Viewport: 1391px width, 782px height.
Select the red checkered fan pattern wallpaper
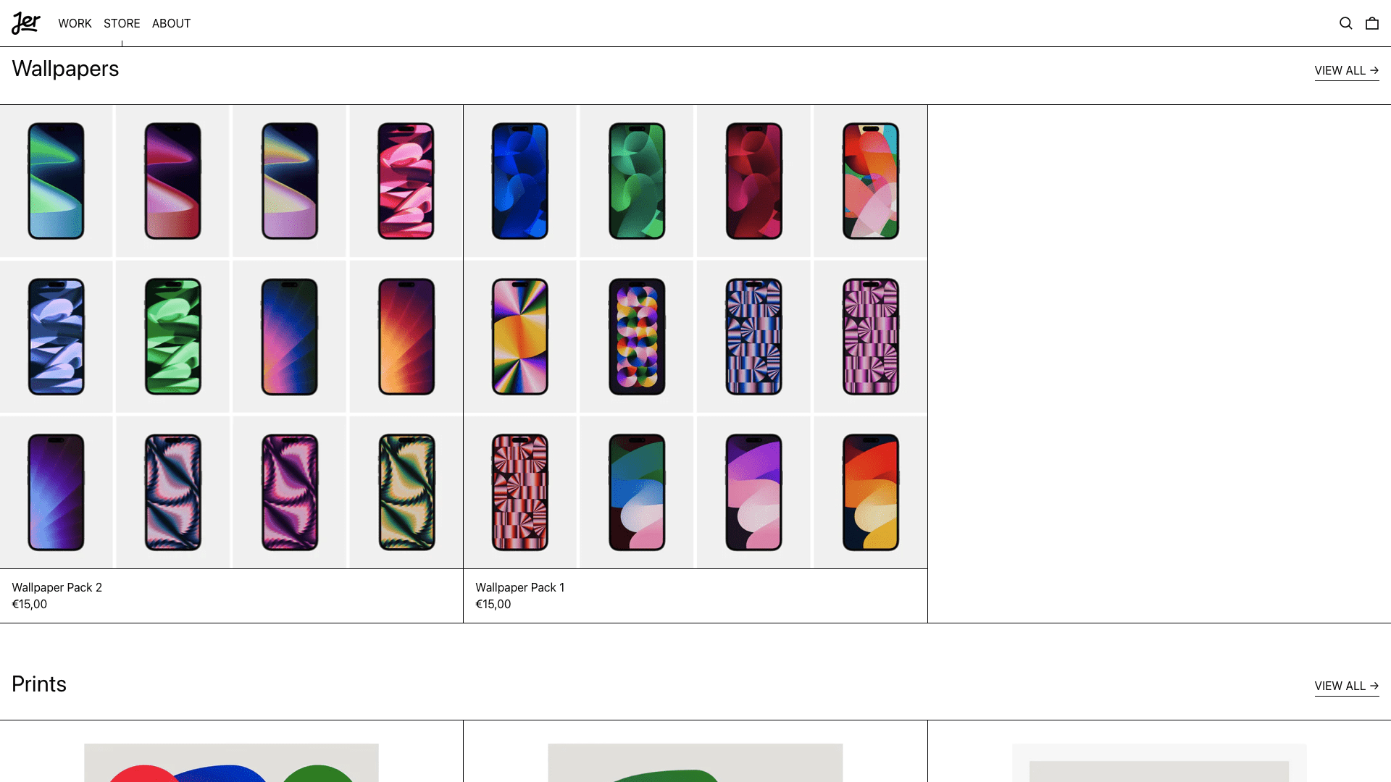(519, 492)
